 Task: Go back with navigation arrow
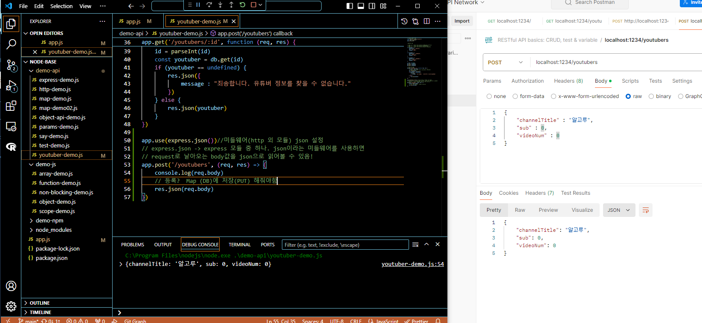131,6
